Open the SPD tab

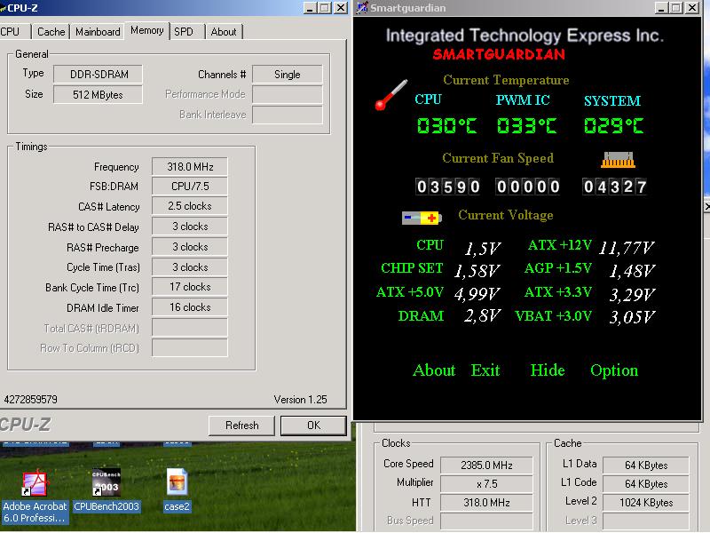pyautogui.click(x=184, y=32)
